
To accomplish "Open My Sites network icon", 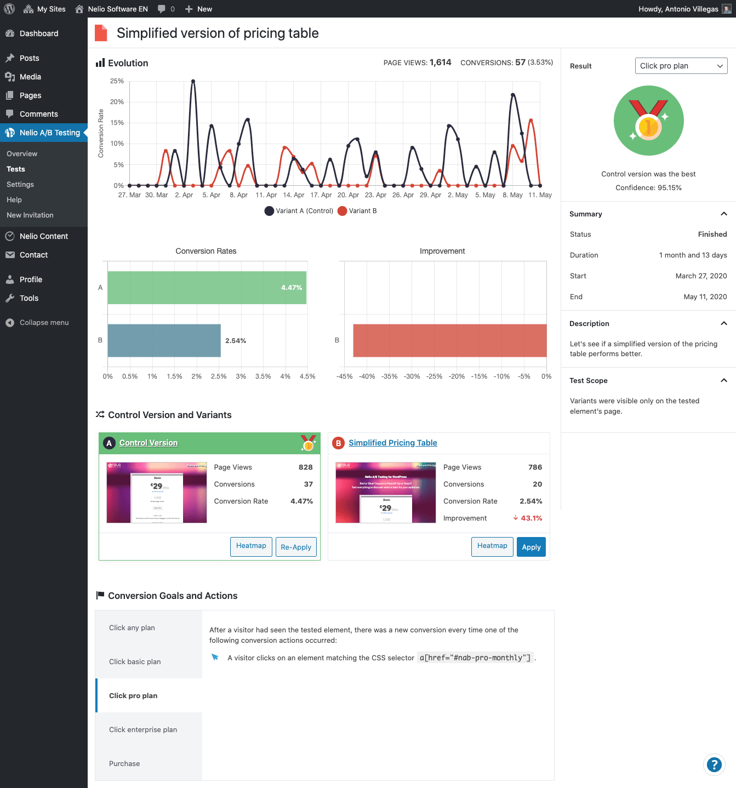I will (x=28, y=9).
